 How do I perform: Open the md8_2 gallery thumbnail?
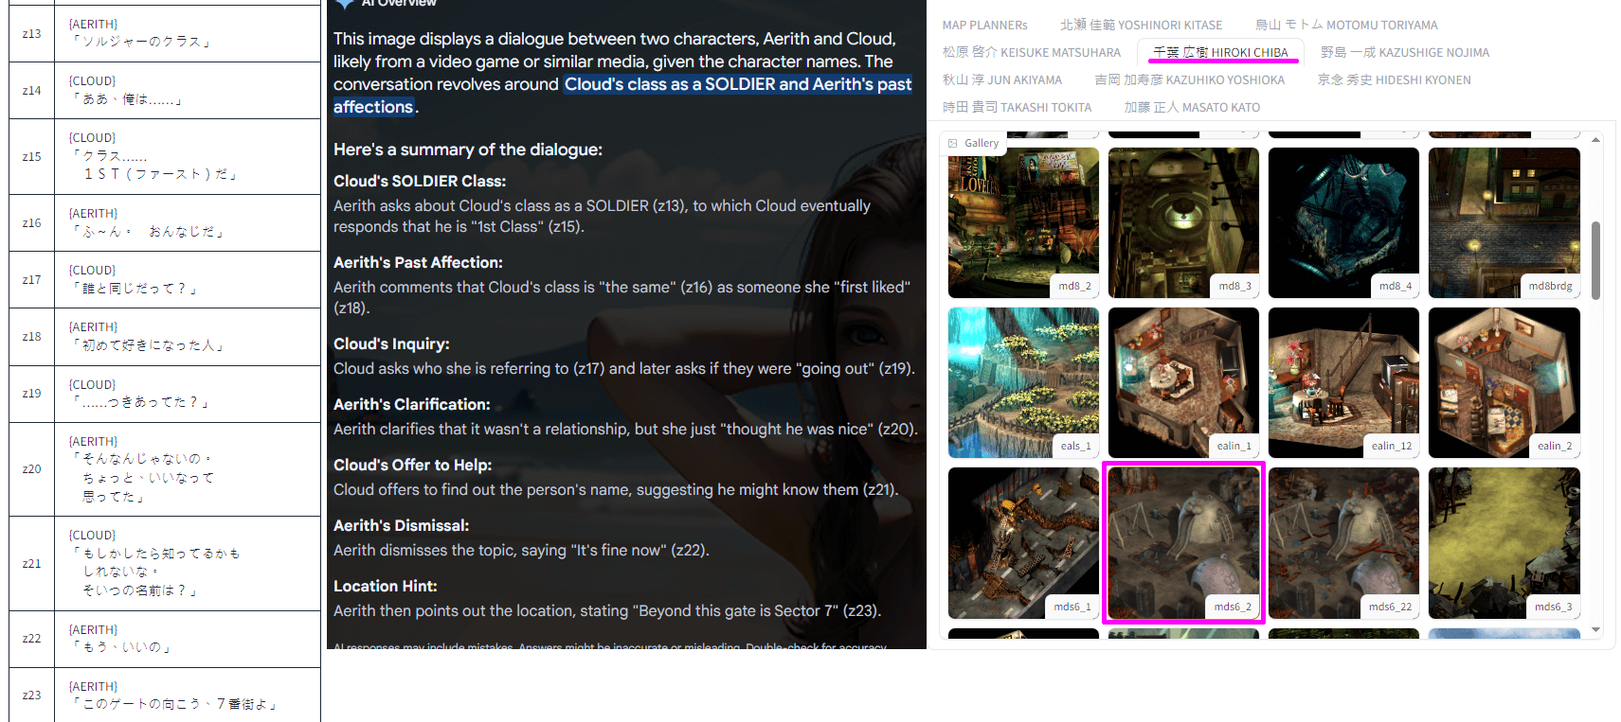[1023, 222]
